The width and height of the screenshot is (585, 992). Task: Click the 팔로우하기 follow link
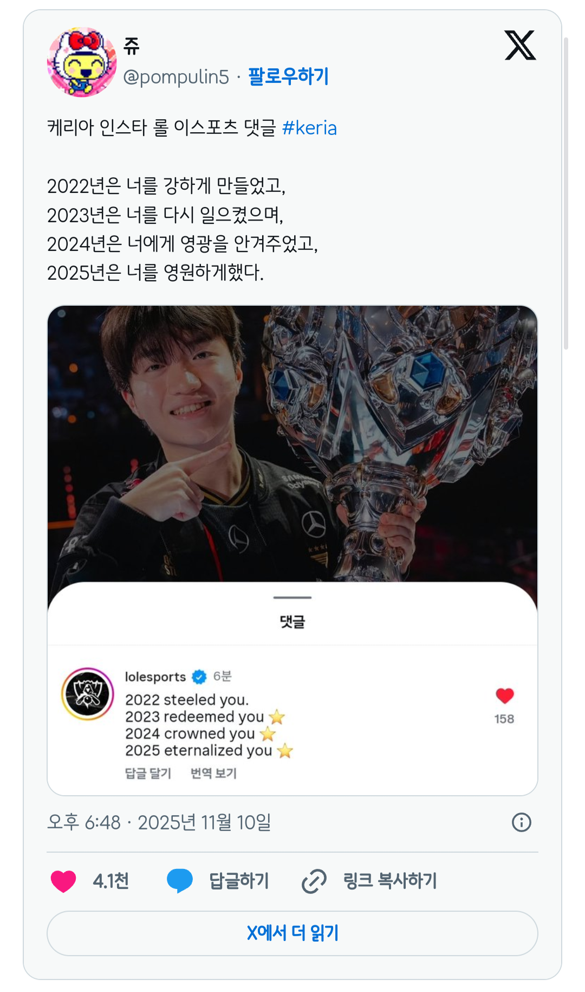coord(288,76)
